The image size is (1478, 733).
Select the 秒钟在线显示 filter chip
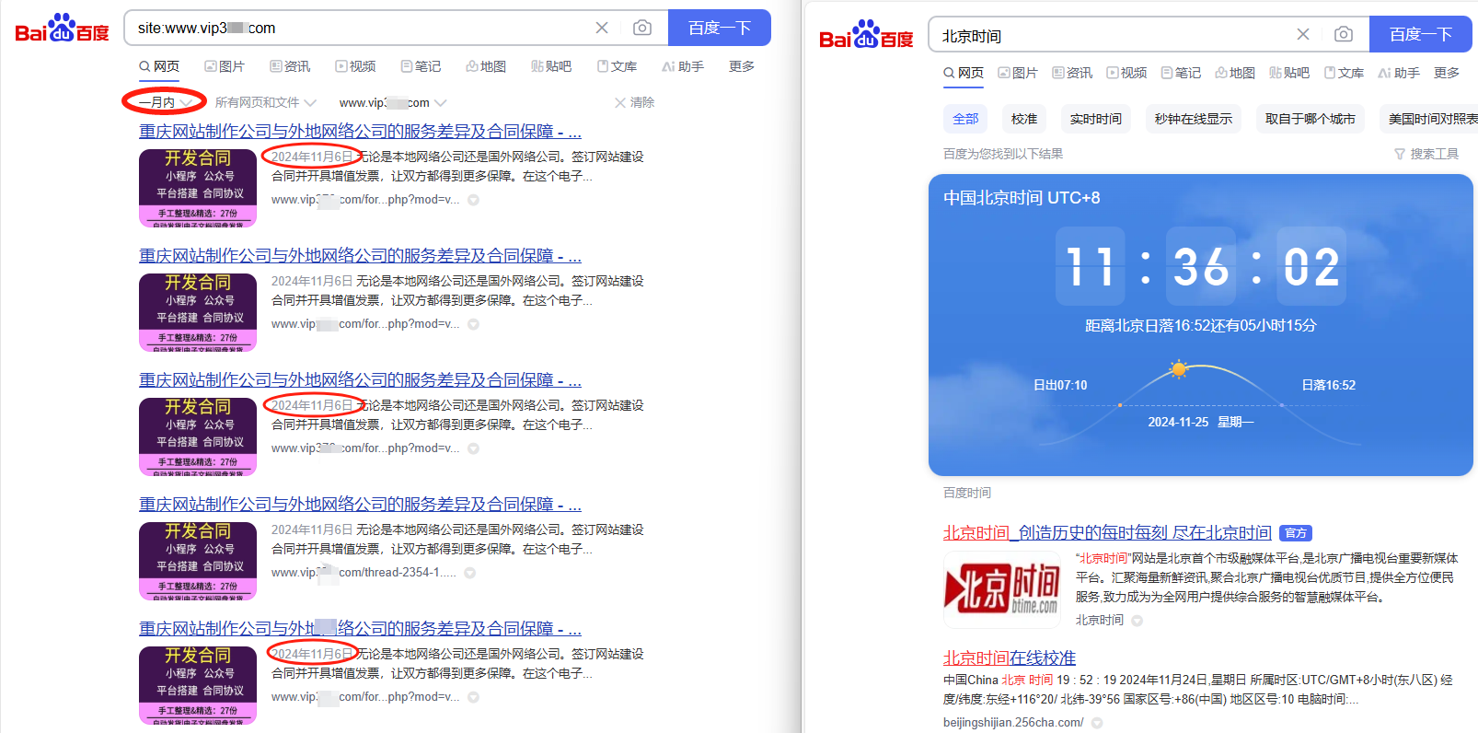(x=1194, y=119)
